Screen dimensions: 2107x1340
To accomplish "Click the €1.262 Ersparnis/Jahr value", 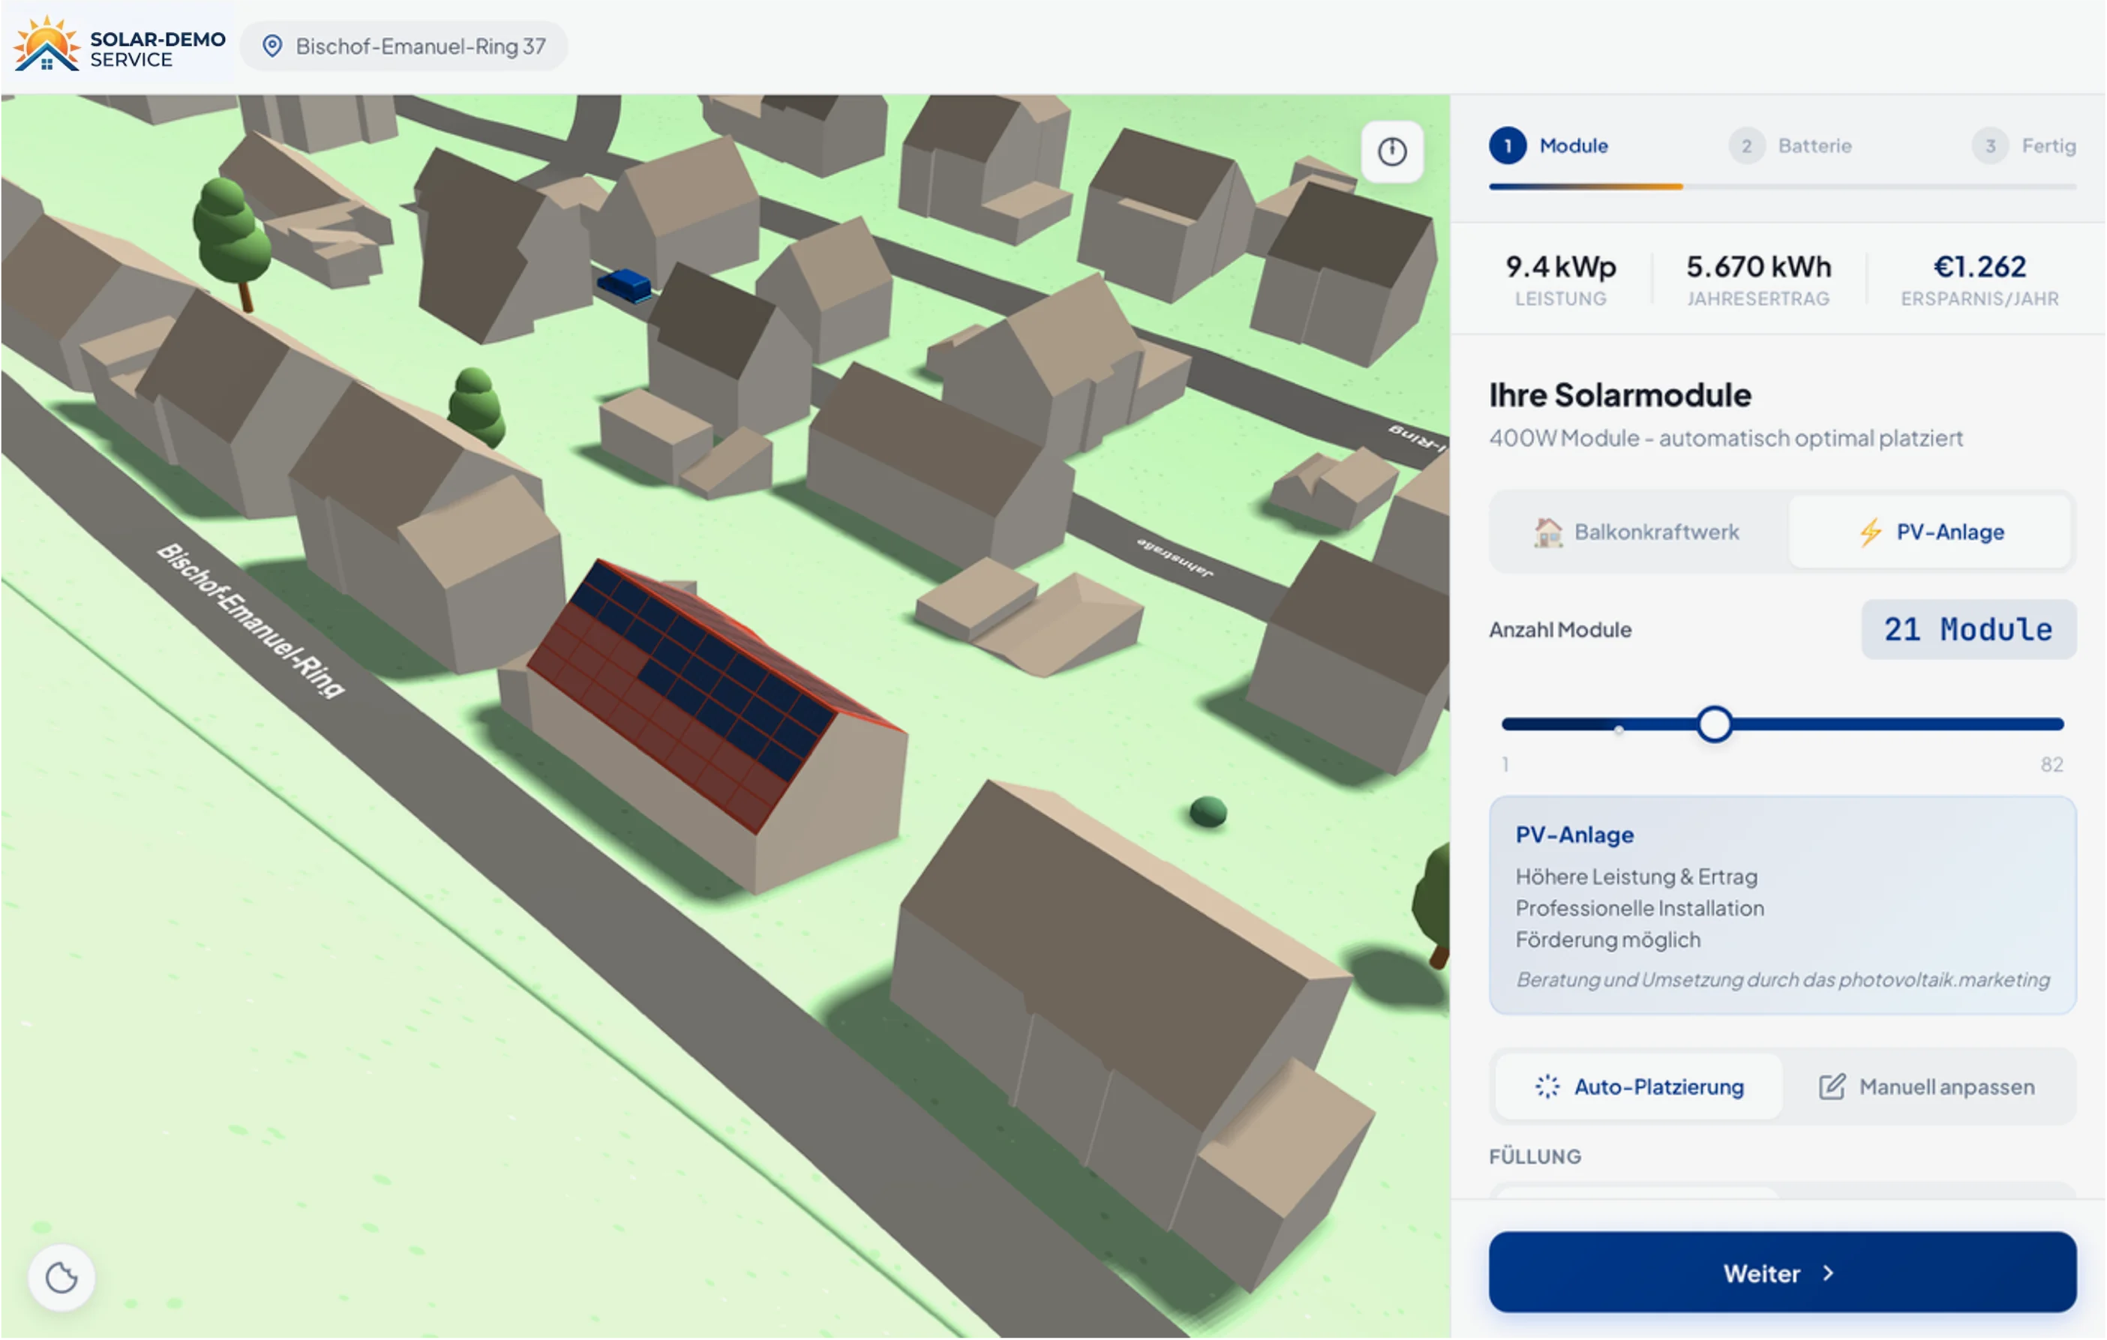I will point(1979,267).
